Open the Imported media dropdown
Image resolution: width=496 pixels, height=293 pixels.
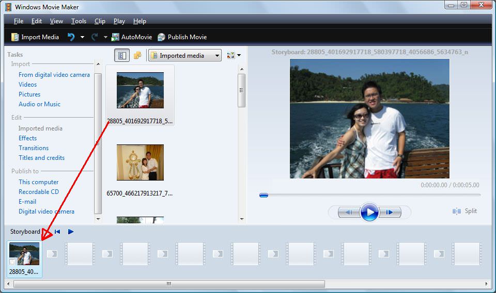click(x=184, y=55)
